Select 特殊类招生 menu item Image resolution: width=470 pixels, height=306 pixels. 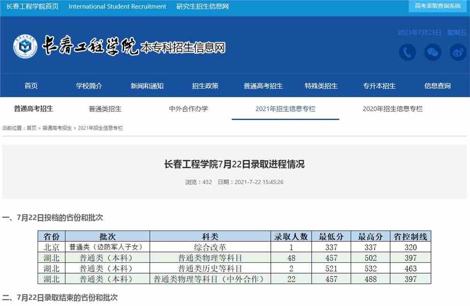pos(321,86)
